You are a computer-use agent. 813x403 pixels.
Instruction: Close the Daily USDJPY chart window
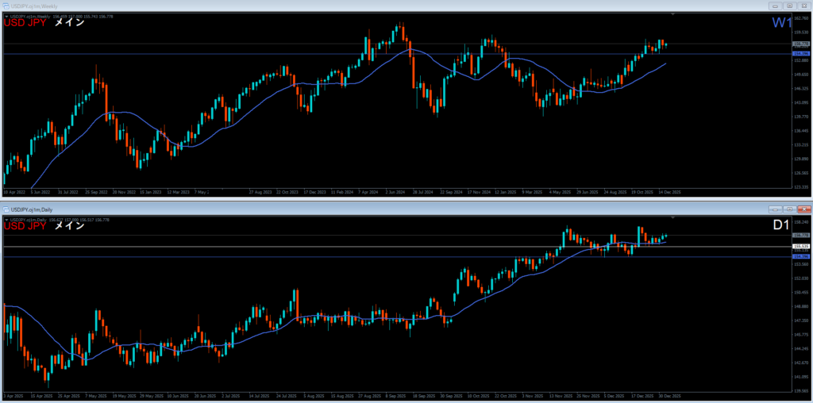coord(804,208)
